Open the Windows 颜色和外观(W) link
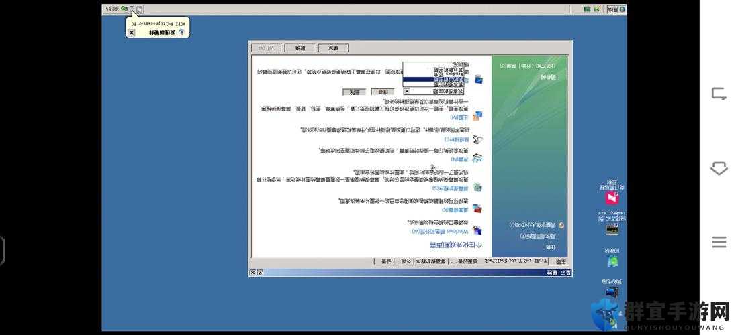736x335 pixels. pos(441,231)
